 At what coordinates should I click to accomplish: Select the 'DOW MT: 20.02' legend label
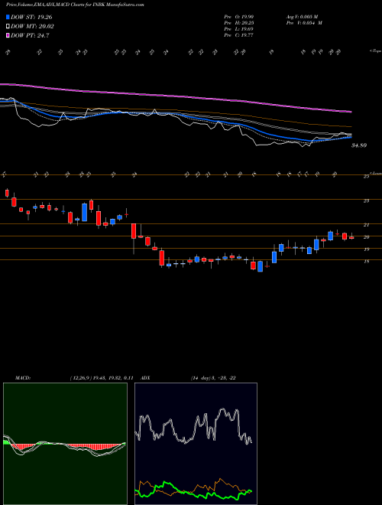tap(33, 27)
